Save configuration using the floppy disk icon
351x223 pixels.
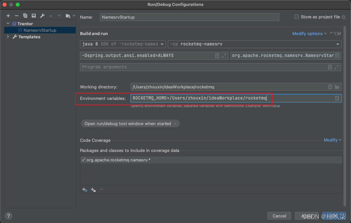click(x=34, y=16)
